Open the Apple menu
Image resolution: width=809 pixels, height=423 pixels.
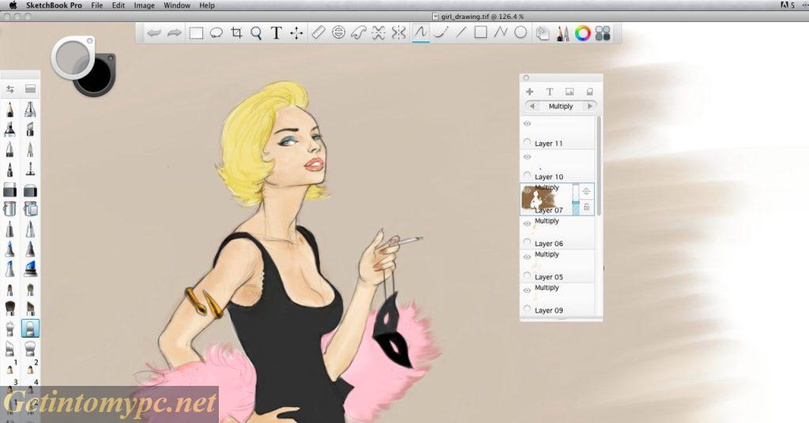[x=13, y=6]
